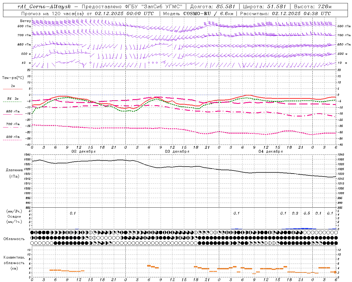Click the forecast header Прогноз на 120 часа(ов)
The height and width of the screenshot is (282, 352).
pyautogui.click(x=53, y=13)
